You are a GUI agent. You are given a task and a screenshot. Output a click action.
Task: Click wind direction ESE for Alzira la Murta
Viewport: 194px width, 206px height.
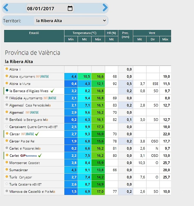(x=153, y=84)
